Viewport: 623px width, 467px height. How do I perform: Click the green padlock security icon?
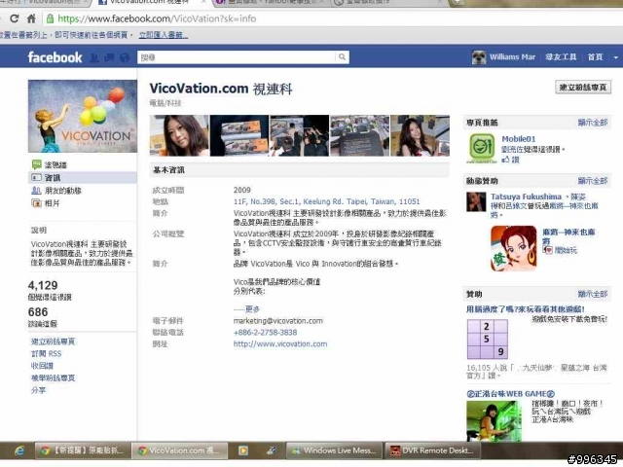point(50,18)
